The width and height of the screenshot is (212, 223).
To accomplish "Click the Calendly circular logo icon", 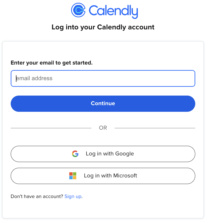I will pyautogui.click(x=78, y=10).
